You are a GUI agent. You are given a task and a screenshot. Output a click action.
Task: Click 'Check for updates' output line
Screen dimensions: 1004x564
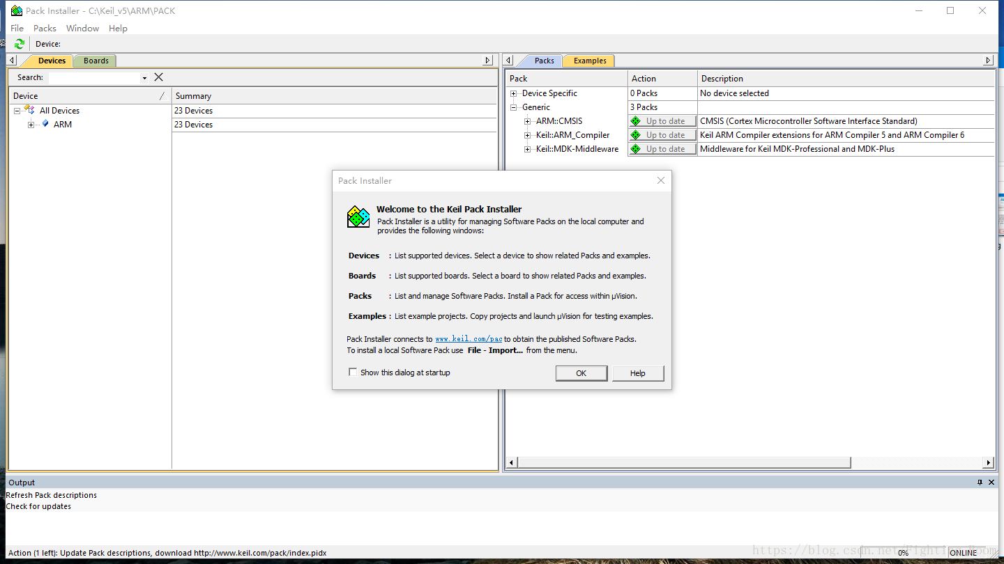38,506
